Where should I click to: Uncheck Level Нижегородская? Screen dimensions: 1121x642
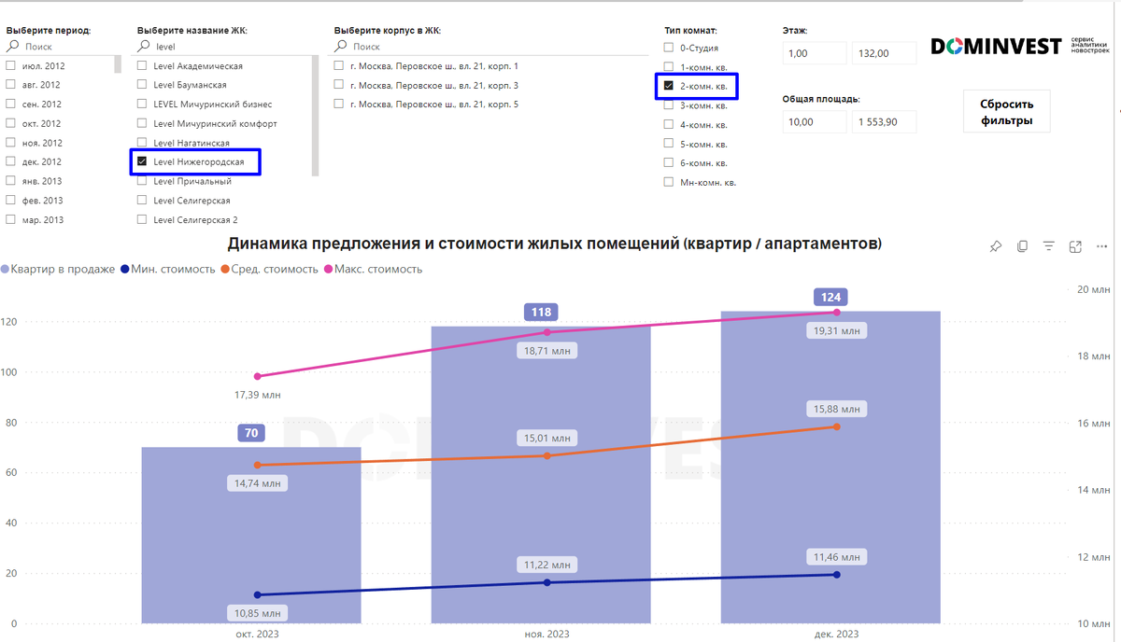[x=142, y=161]
